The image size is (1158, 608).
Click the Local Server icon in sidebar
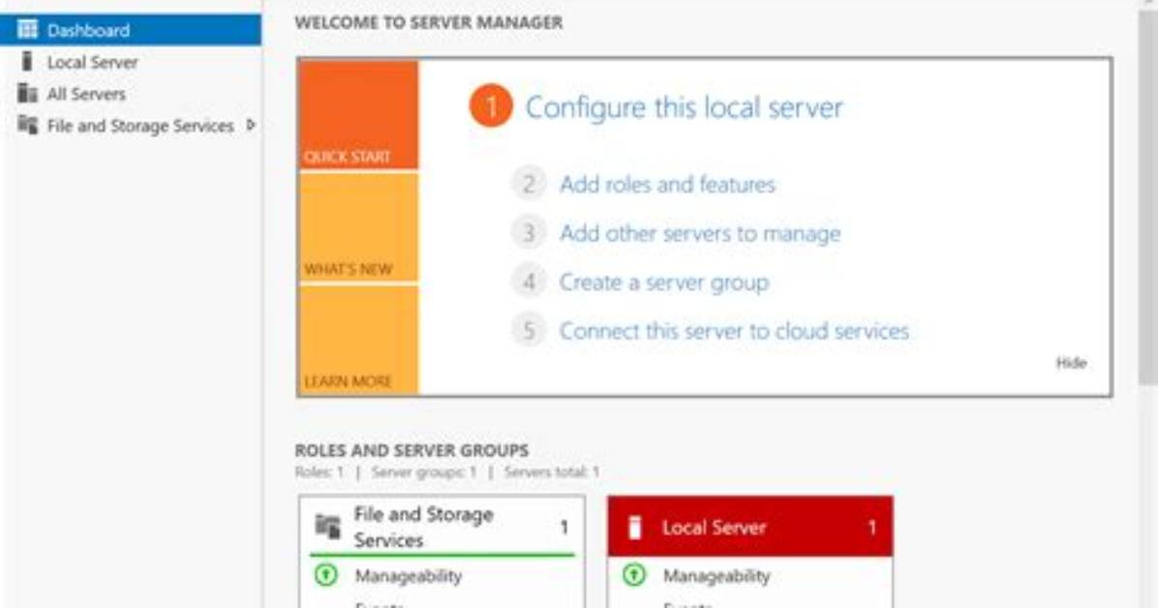pos(27,62)
